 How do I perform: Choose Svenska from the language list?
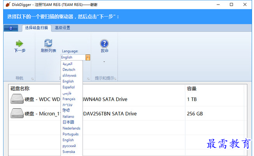coord(69,152)
